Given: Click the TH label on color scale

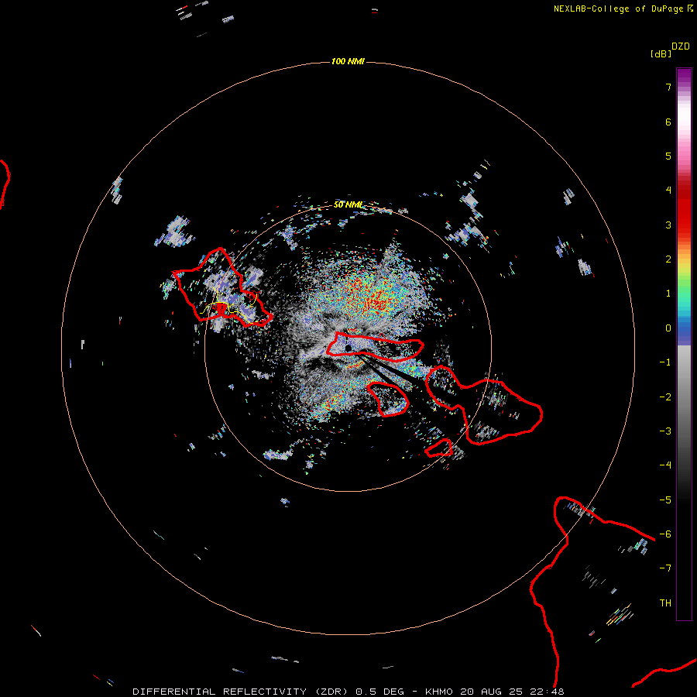Looking at the screenshot, I should click(x=665, y=603).
